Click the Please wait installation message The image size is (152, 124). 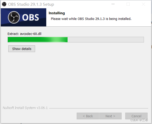click(91, 19)
